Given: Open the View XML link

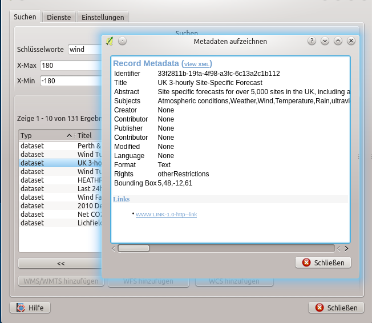Looking at the screenshot, I should pyautogui.click(x=197, y=64).
